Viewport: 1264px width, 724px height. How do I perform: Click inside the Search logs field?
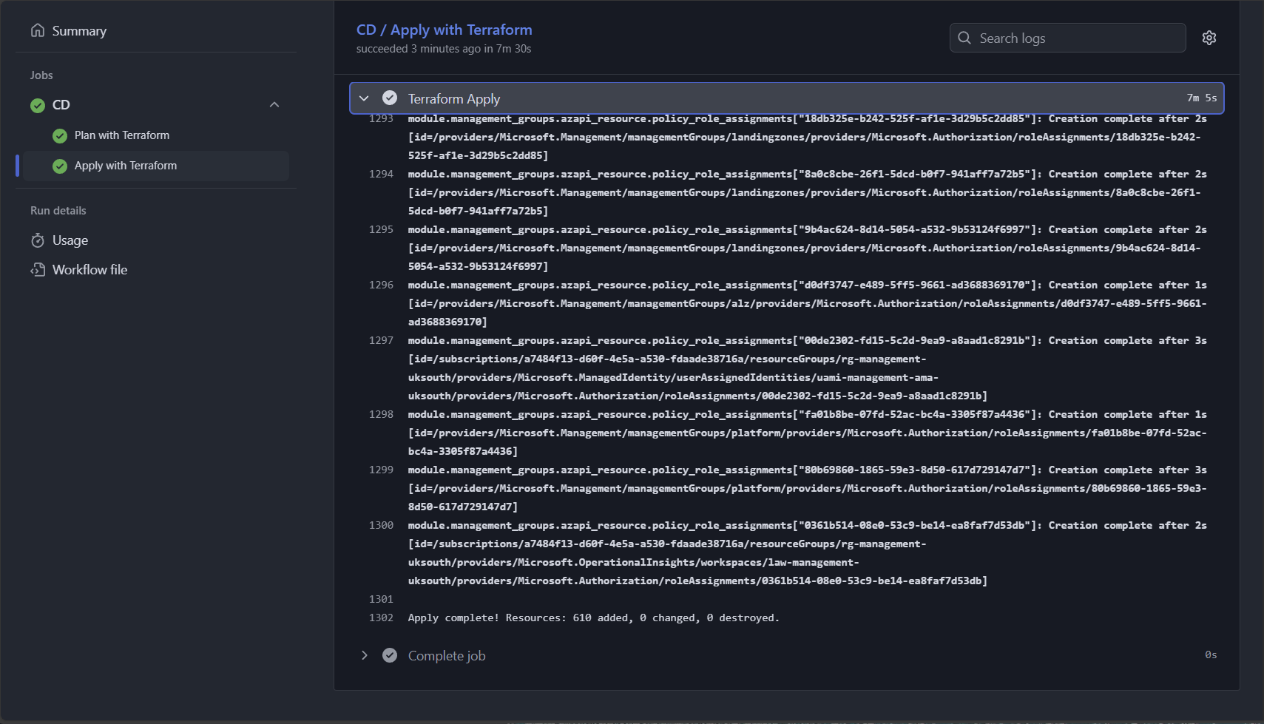pos(1067,37)
